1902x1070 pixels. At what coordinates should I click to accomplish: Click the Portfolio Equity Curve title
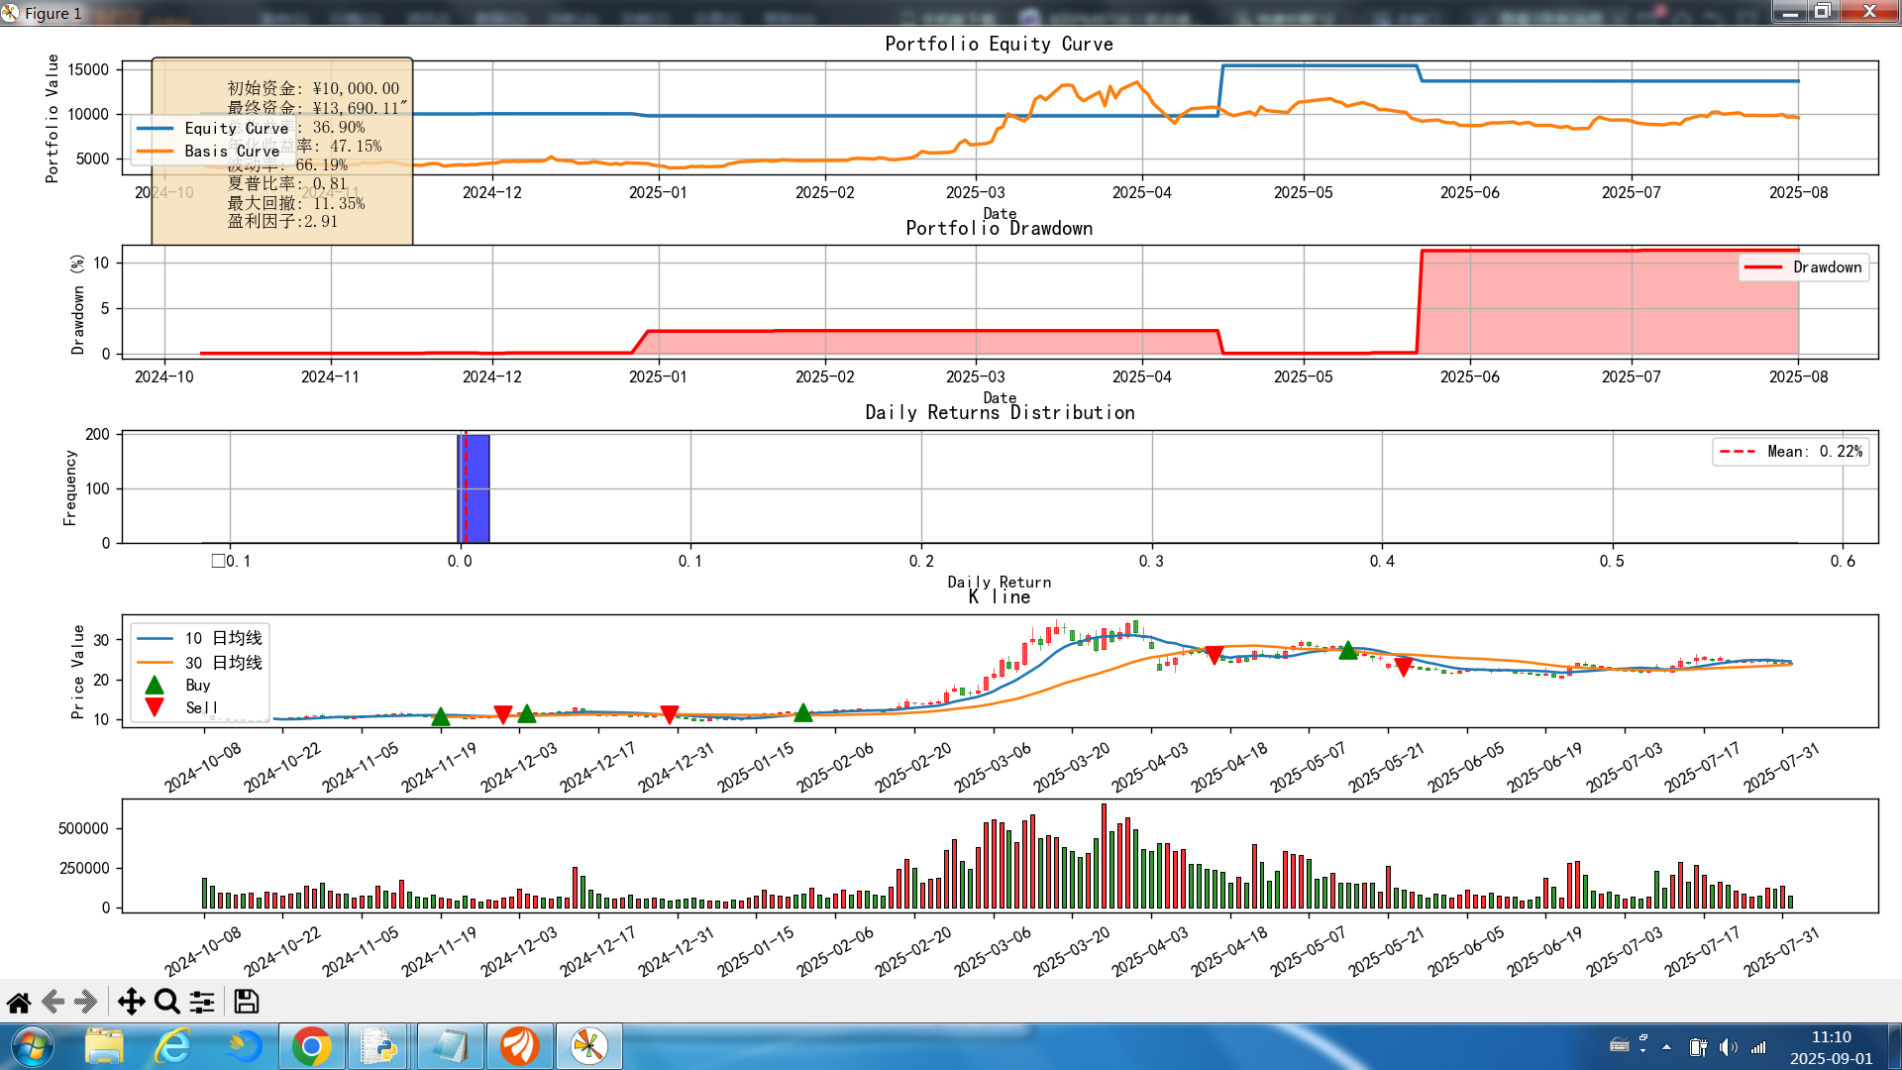click(999, 44)
